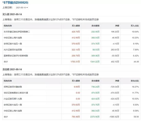The width and height of the screenshot is (141, 121).
Task: Select the 卖出榜 2021-05-14 heading
Action: pos(12,69)
